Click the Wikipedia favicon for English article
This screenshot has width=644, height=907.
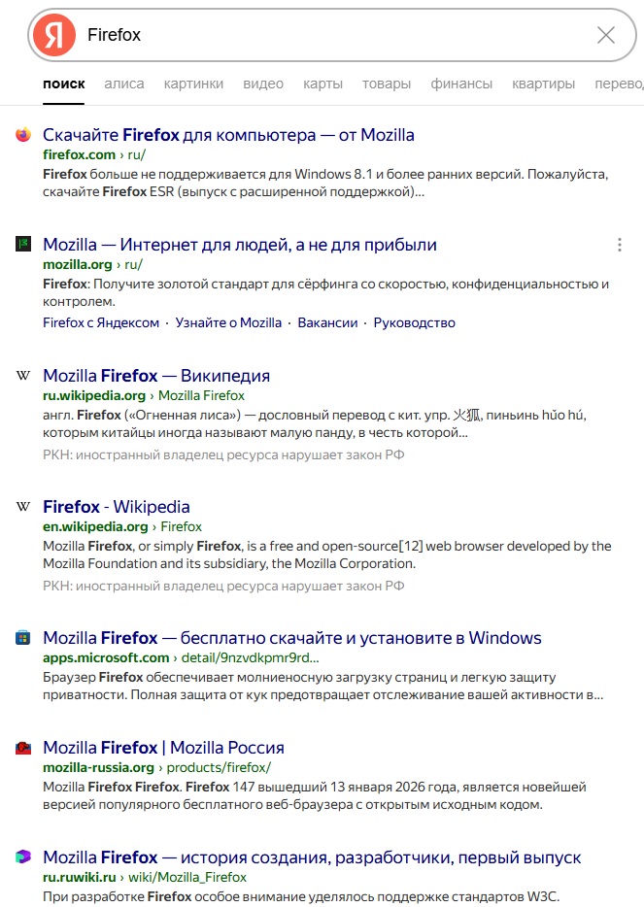tap(23, 507)
